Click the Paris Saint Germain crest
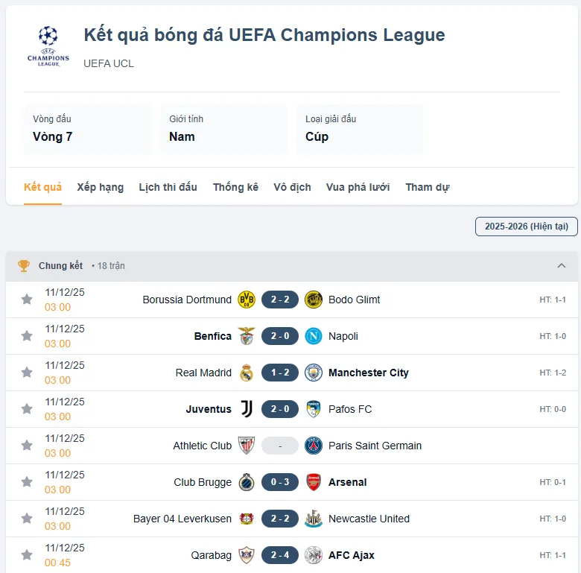Screen dimensions: 581x573 313,446
